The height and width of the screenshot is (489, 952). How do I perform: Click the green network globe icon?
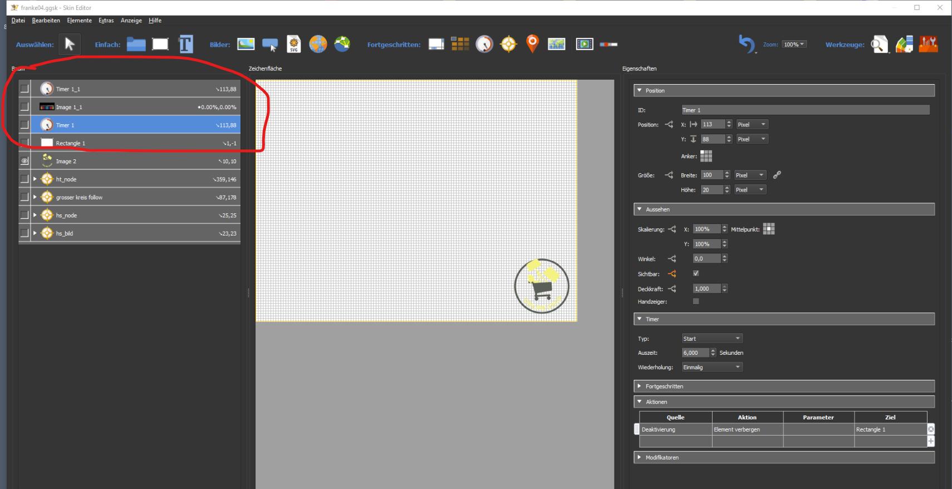tap(342, 43)
